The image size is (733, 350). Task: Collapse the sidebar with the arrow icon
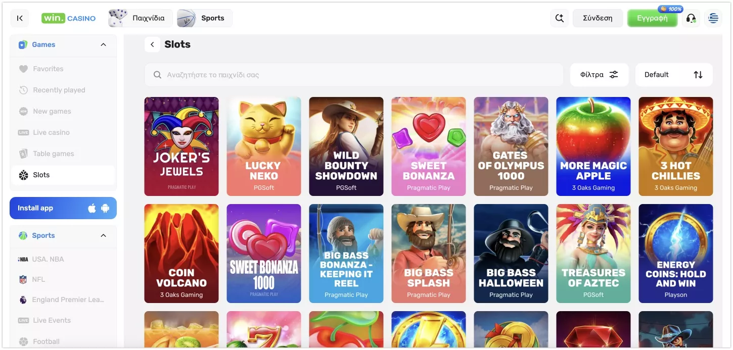pos(20,18)
